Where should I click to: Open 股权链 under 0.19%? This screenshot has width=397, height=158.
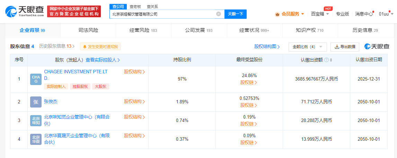click(x=249, y=124)
